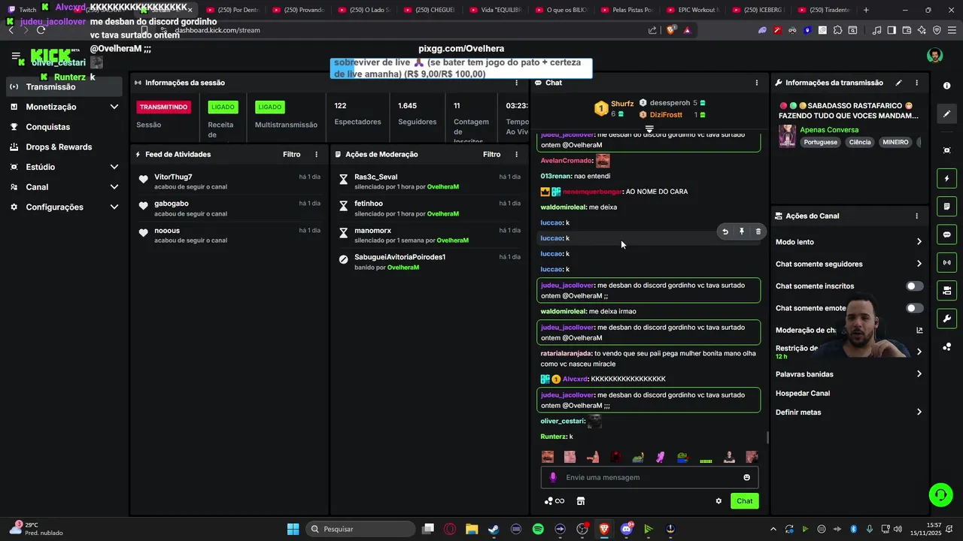Image resolution: width=963 pixels, height=541 pixels.
Task: Expand Monetização sidebar section
Action: [114, 107]
